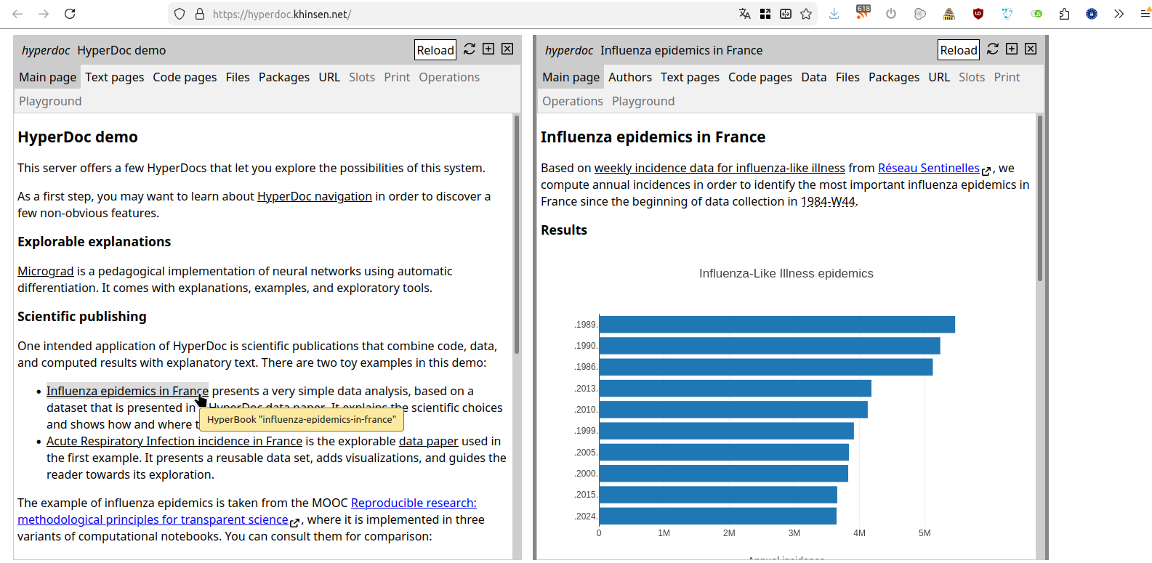Viewport: 1152px width, 563px height.
Task: Click the browser address bar URL field
Action: (465, 14)
